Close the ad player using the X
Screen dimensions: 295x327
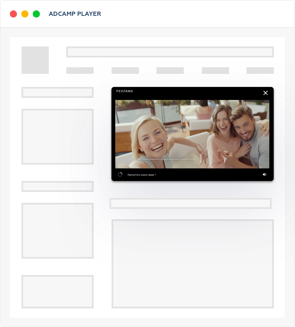[265, 93]
